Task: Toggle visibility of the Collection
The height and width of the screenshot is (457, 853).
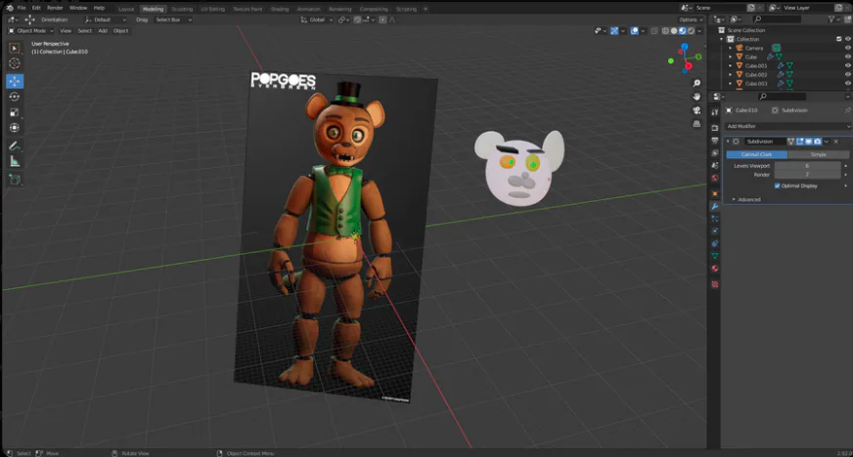Action: (x=847, y=39)
